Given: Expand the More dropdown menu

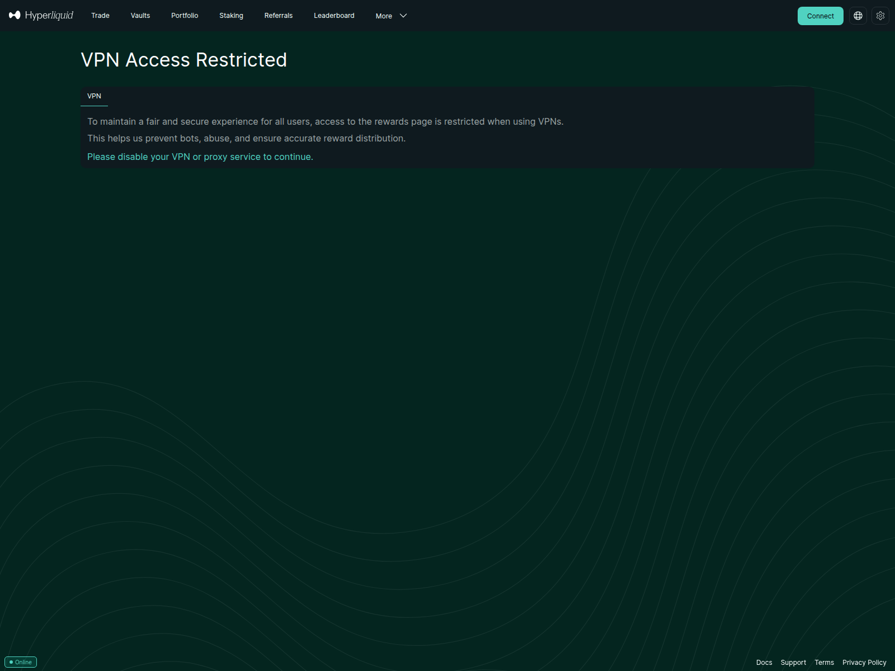Looking at the screenshot, I should (x=391, y=16).
